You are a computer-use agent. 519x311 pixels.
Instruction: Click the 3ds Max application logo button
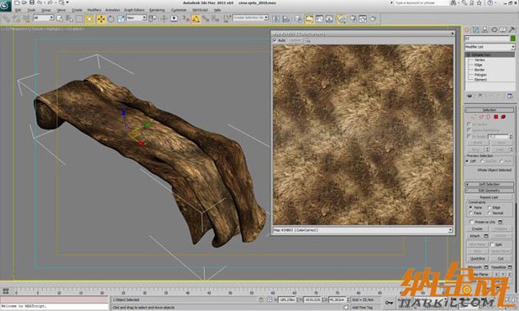(x=5, y=5)
